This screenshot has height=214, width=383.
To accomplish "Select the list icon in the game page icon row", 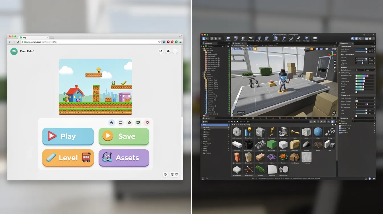I will point(121,123).
